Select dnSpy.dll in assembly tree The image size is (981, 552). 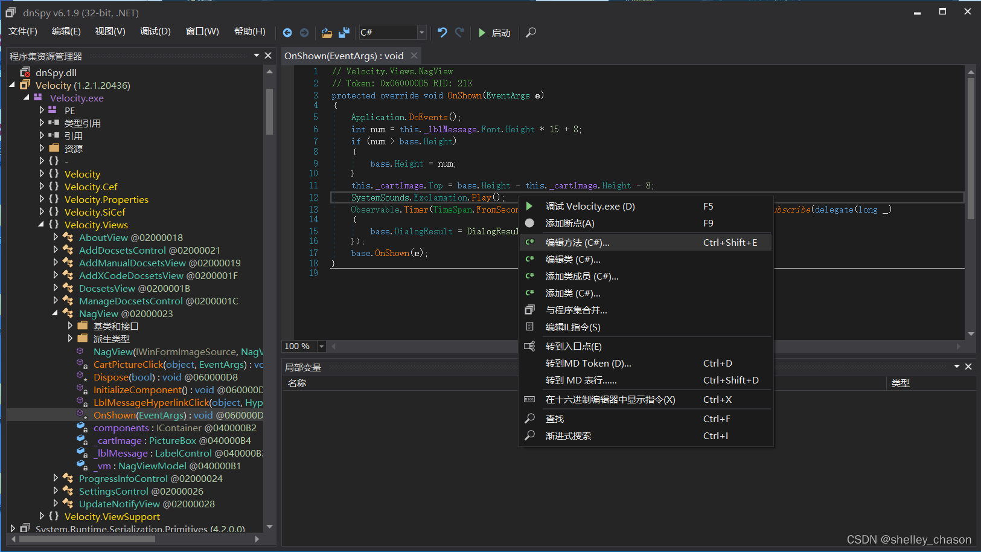56,72
